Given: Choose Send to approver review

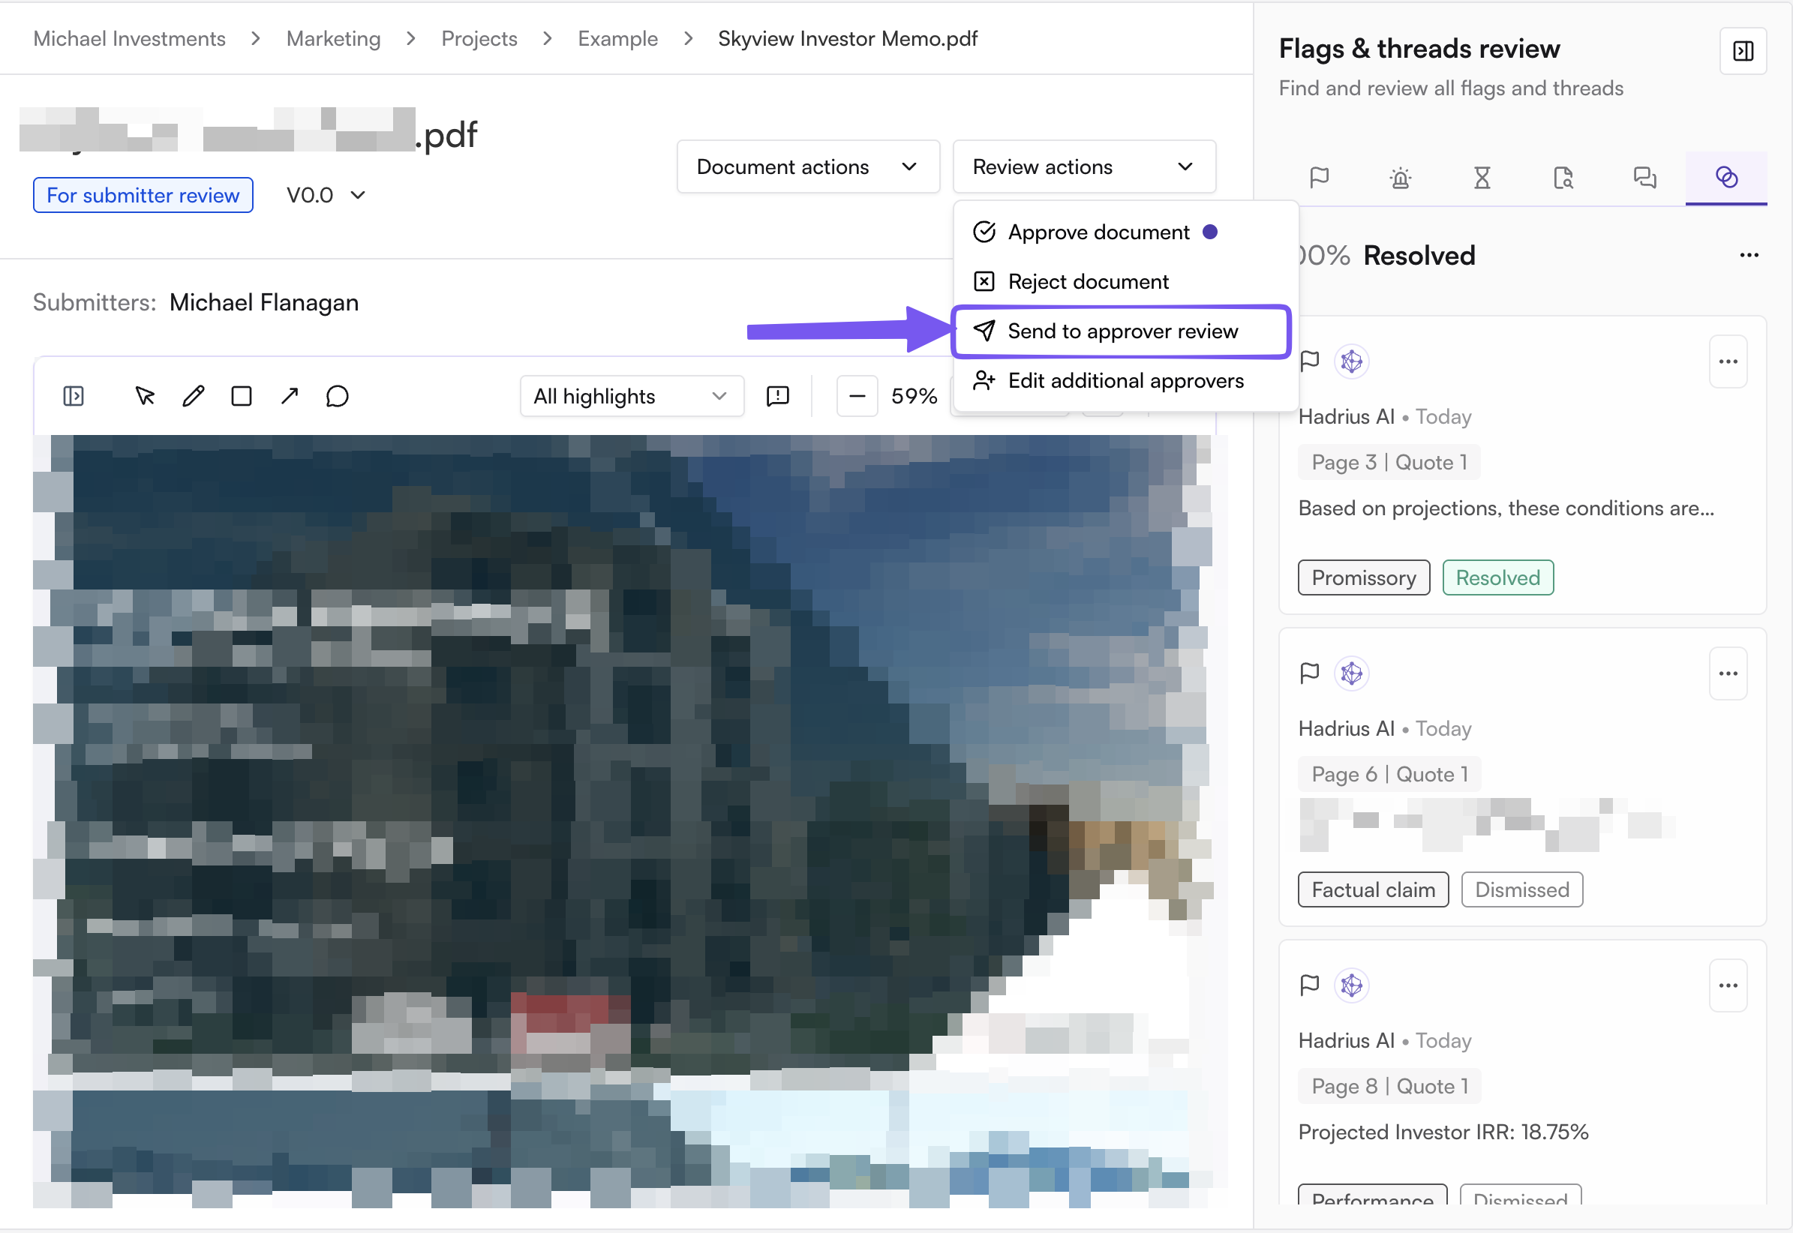Looking at the screenshot, I should (1122, 331).
